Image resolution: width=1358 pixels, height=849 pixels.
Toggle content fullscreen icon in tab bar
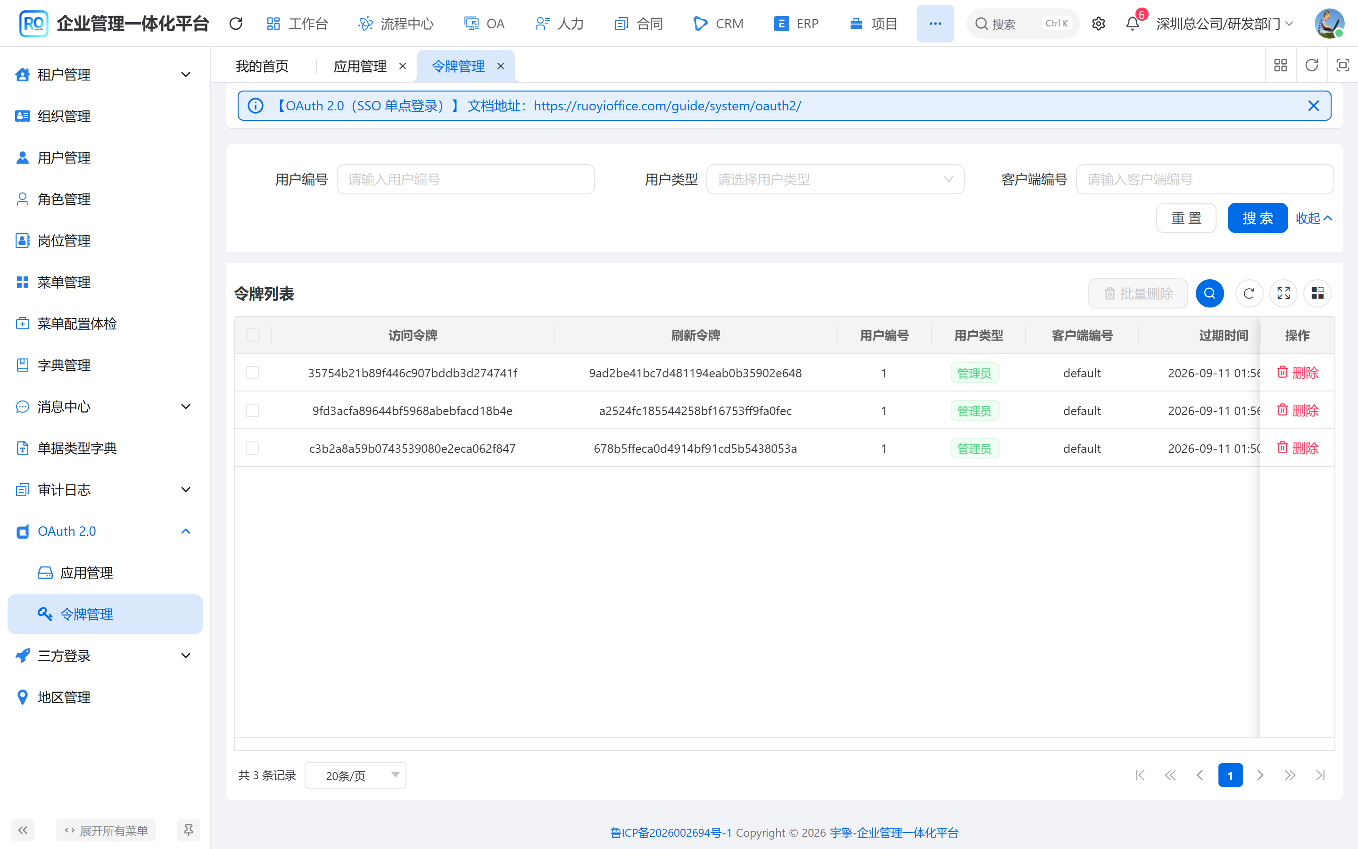pyautogui.click(x=1342, y=66)
